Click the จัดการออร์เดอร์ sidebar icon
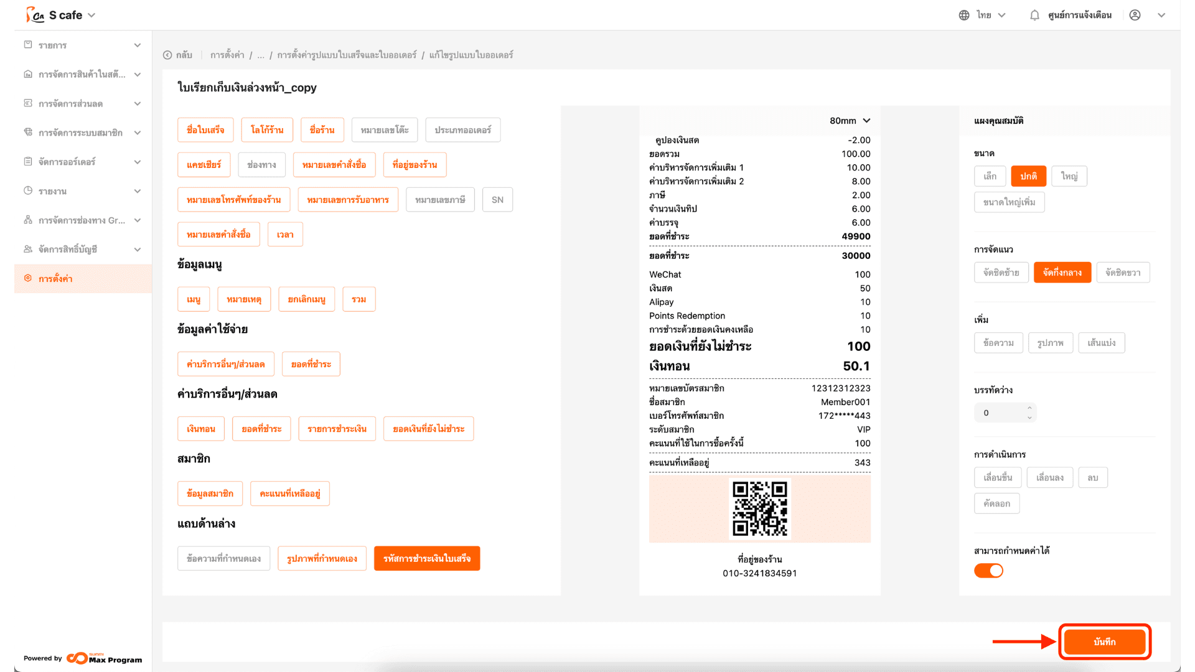This screenshot has height=672, width=1195. point(28,162)
